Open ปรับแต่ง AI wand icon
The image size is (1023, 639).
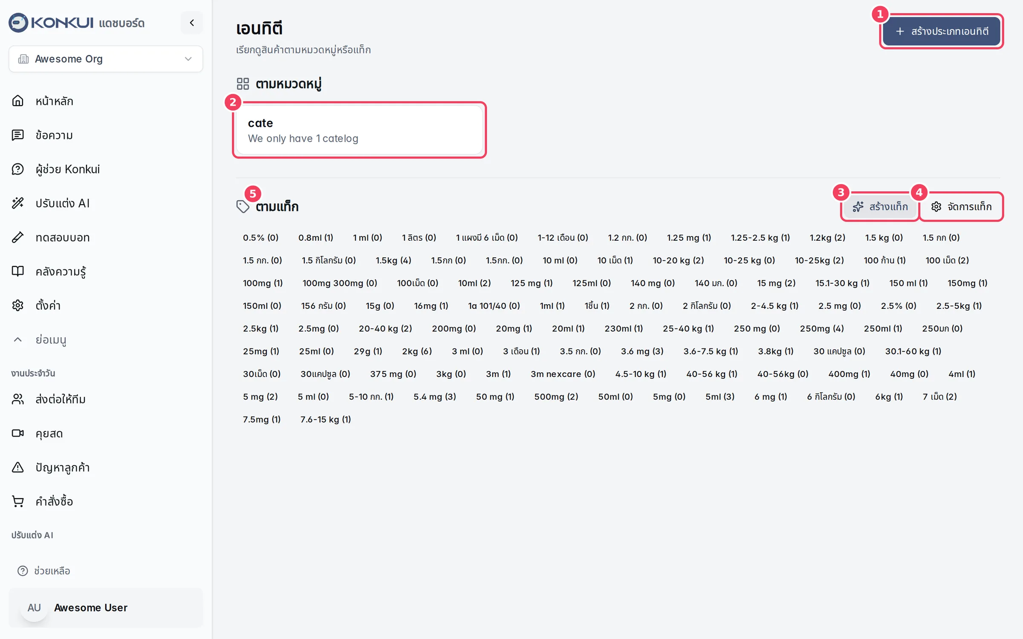coord(17,203)
